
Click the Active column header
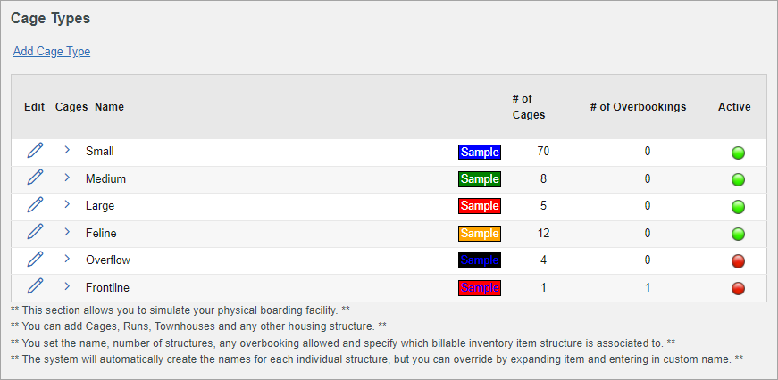(x=734, y=107)
